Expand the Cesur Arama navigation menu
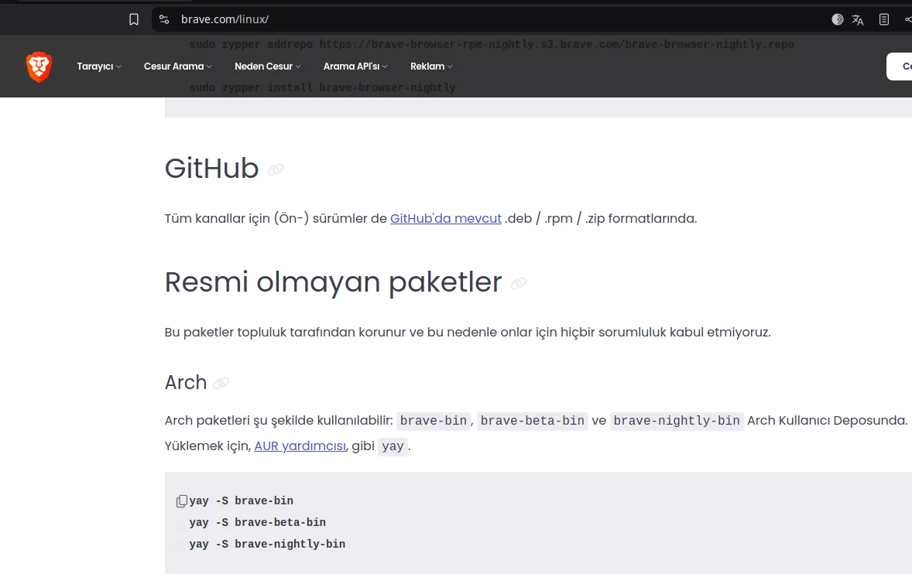Image resolution: width=912 pixels, height=584 pixels. pyautogui.click(x=177, y=67)
